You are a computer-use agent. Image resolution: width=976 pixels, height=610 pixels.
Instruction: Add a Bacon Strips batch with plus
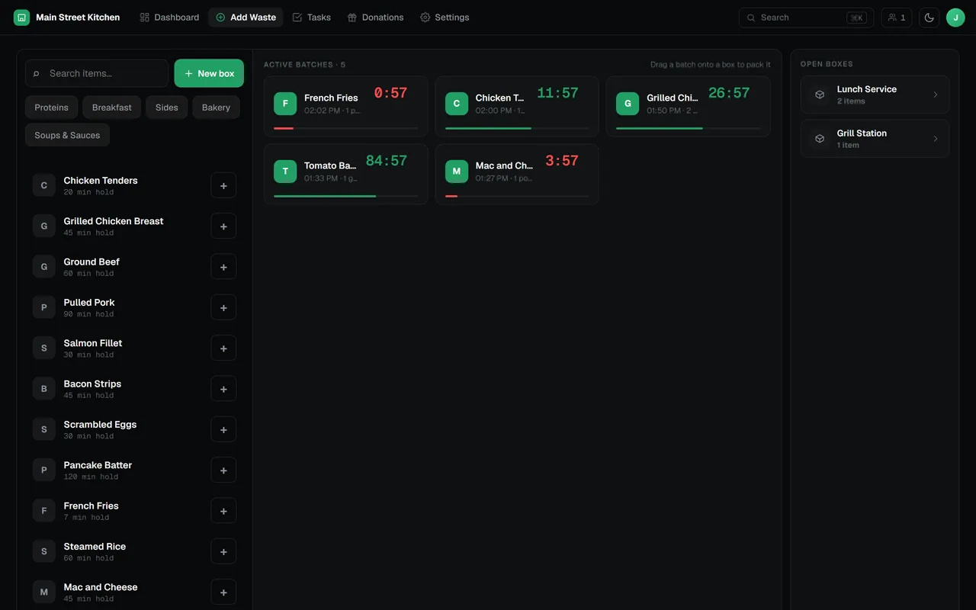(x=223, y=389)
